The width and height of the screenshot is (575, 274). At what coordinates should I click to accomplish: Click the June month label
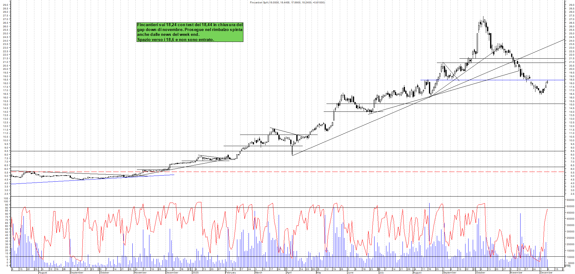point(350,272)
